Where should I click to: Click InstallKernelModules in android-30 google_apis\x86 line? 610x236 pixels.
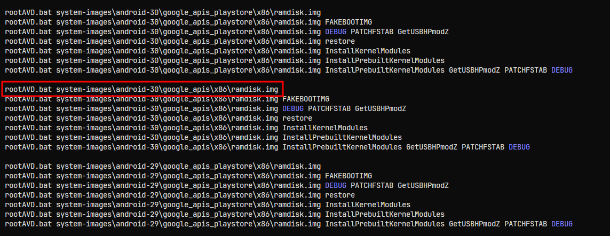coord(325,128)
